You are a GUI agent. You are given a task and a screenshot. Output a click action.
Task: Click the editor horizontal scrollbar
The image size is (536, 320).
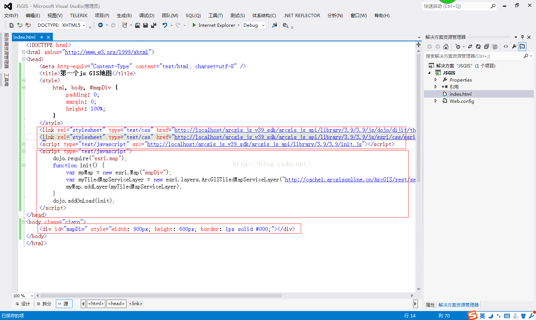(x=161, y=296)
